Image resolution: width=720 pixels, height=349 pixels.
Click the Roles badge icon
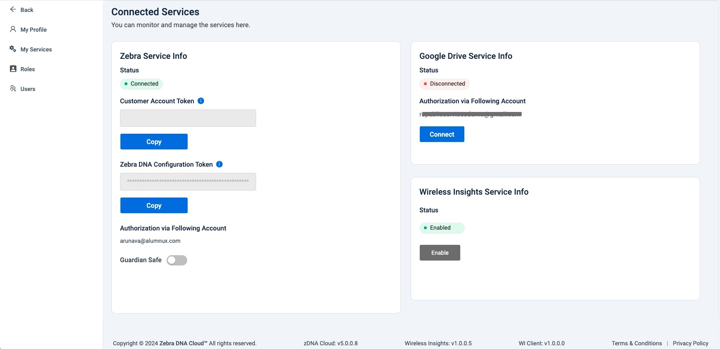(x=13, y=69)
